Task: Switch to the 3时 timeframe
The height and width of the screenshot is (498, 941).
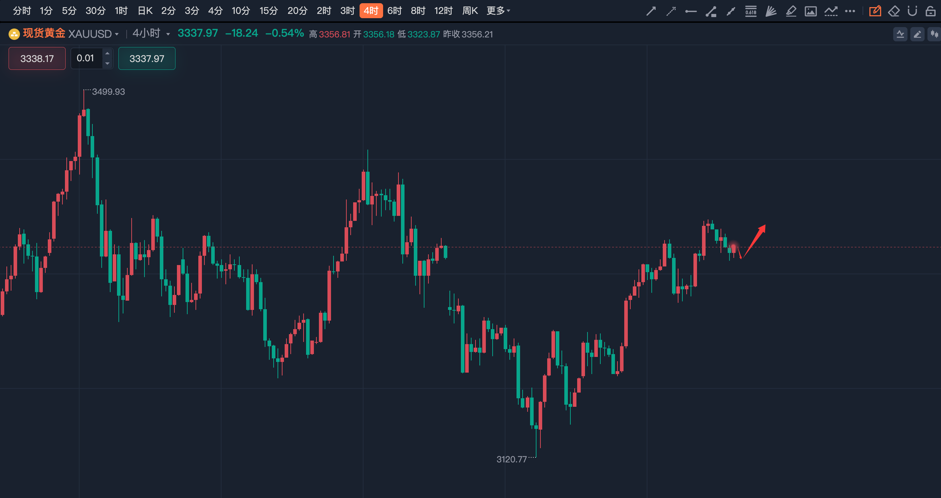Action: (347, 11)
